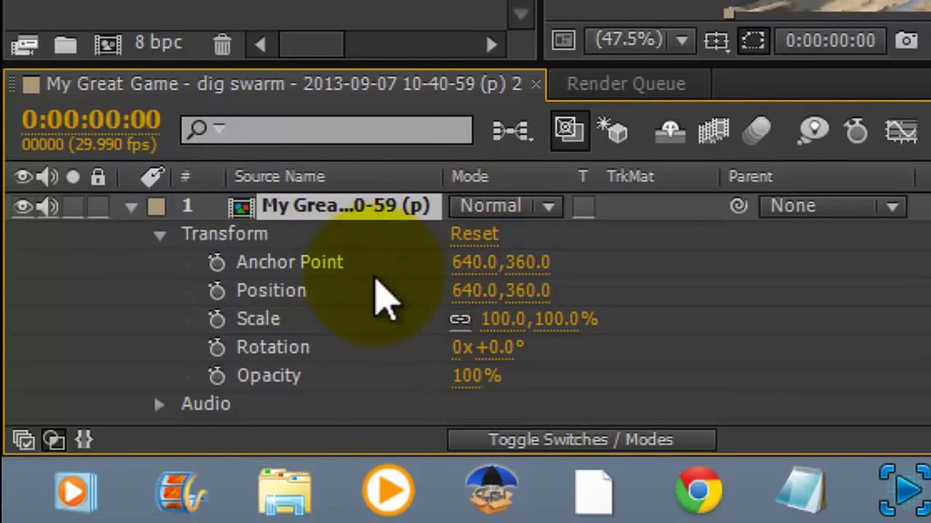Enable the Motion Blur switch icon
931x523 pixels.
click(756, 131)
